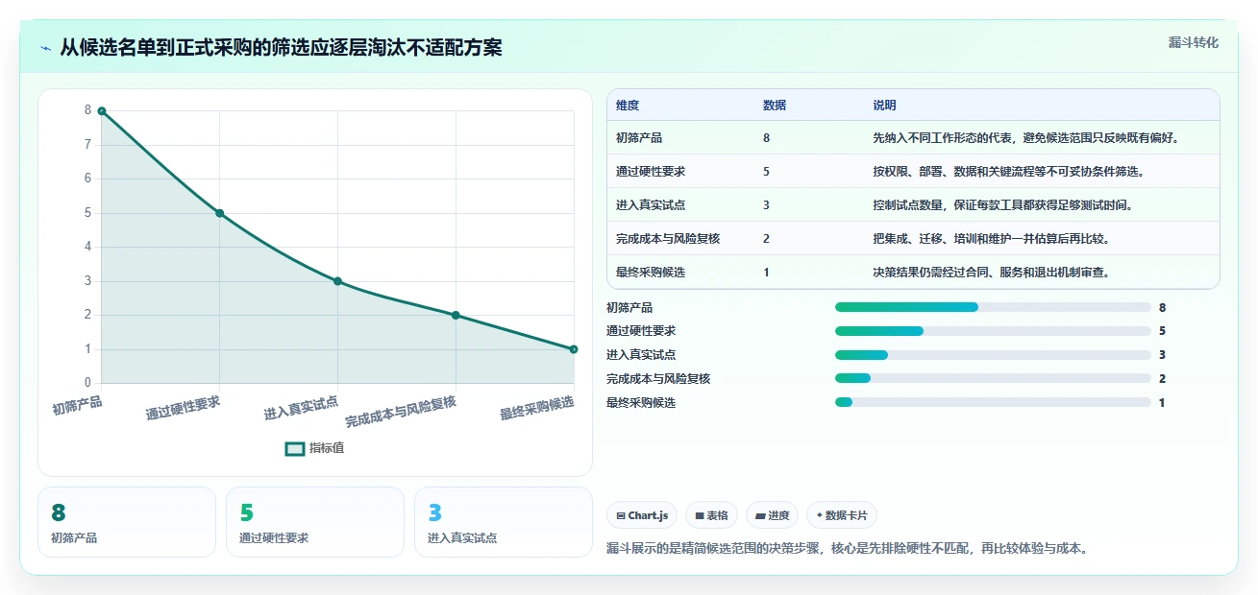Click the description starting 先纳入不同工作形态
The width and height of the screenshot is (1258, 595).
1025,138
